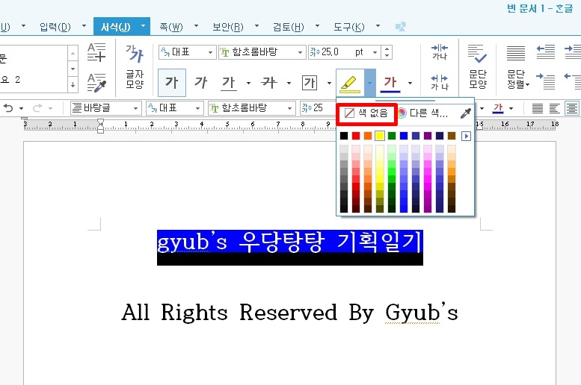
Task: Open the 25.0 pt font size dropdown
Action: (375, 52)
